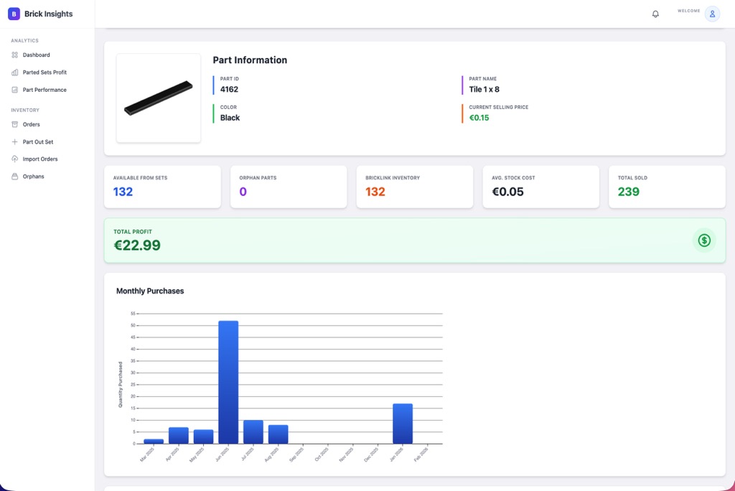Image resolution: width=735 pixels, height=491 pixels.
Task: Click the tallest Jun 2025 bar in Monthly Purchases
Action: [228, 380]
